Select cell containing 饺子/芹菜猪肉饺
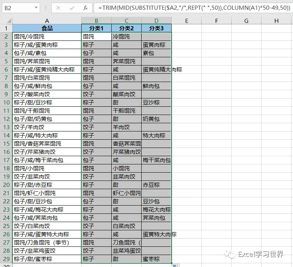Viewport: 293px width, 267px height. (x=47, y=152)
